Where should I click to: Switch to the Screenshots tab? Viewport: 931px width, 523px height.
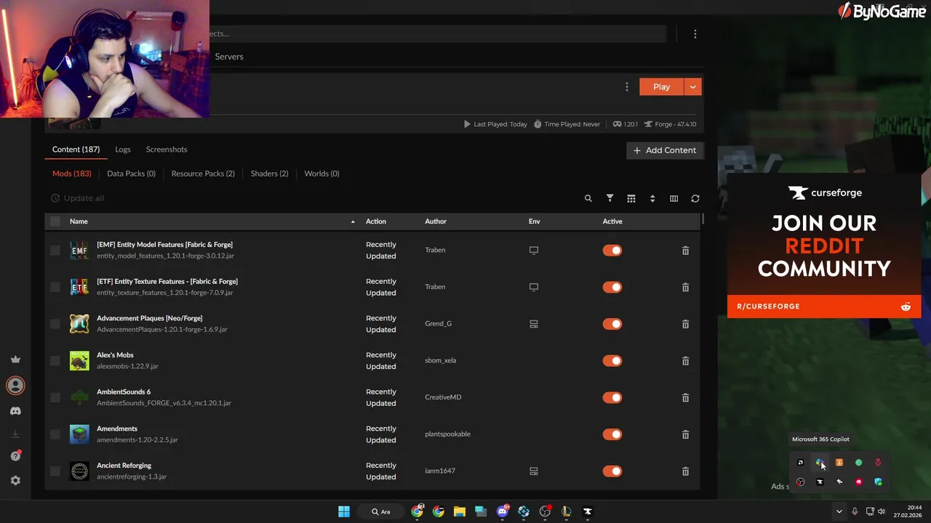pyautogui.click(x=167, y=150)
